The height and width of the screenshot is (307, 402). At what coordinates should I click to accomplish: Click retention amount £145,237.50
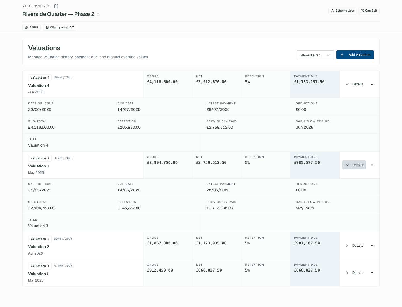[x=129, y=208]
